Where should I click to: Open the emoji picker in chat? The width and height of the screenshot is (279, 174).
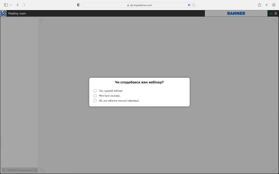tap(4, 170)
